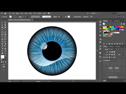Image resolution: width=126 pixels, height=94 pixels.
Task: Open zoom level dropdown in status bar
Action: coord(13,81)
